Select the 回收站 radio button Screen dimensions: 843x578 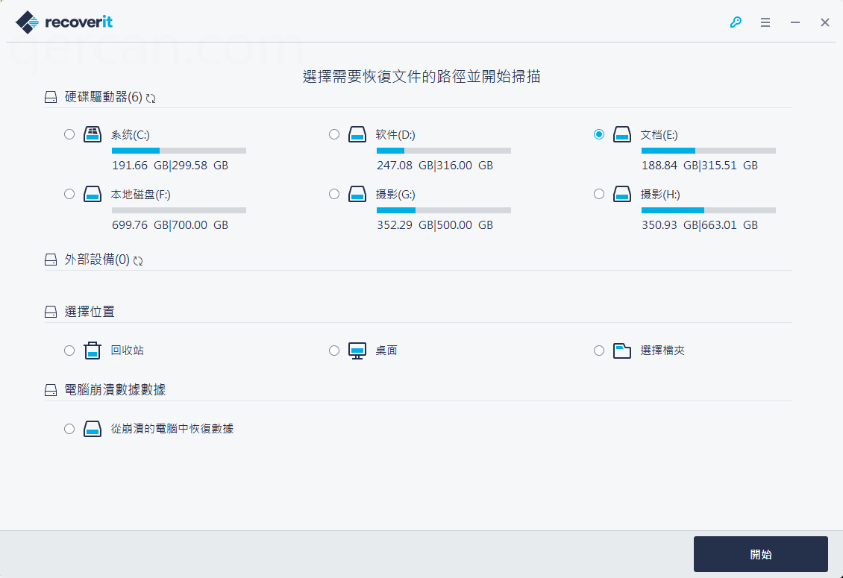click(x=69, y=351)
